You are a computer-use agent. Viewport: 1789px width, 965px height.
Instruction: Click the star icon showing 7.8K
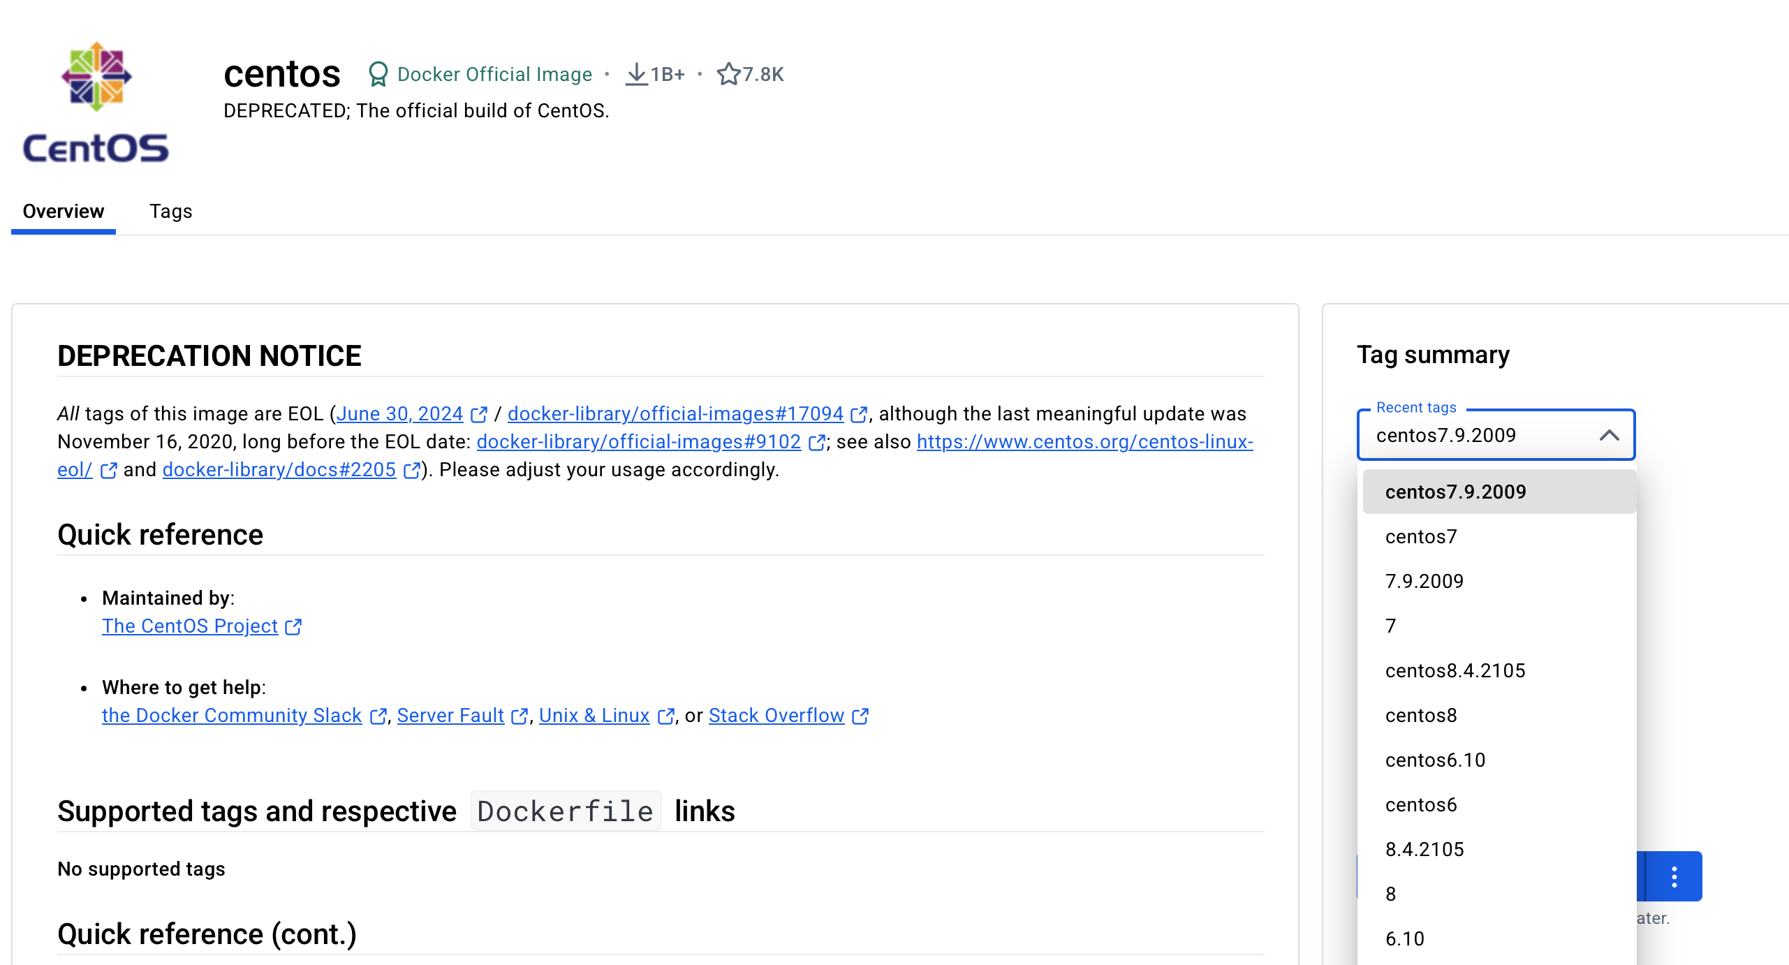[728, 73]
